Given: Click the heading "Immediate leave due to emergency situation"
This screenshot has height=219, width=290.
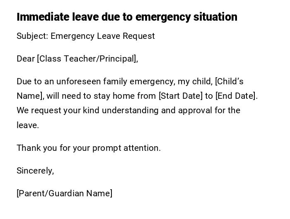Looking at the screenshot, I should click(127, 17).
